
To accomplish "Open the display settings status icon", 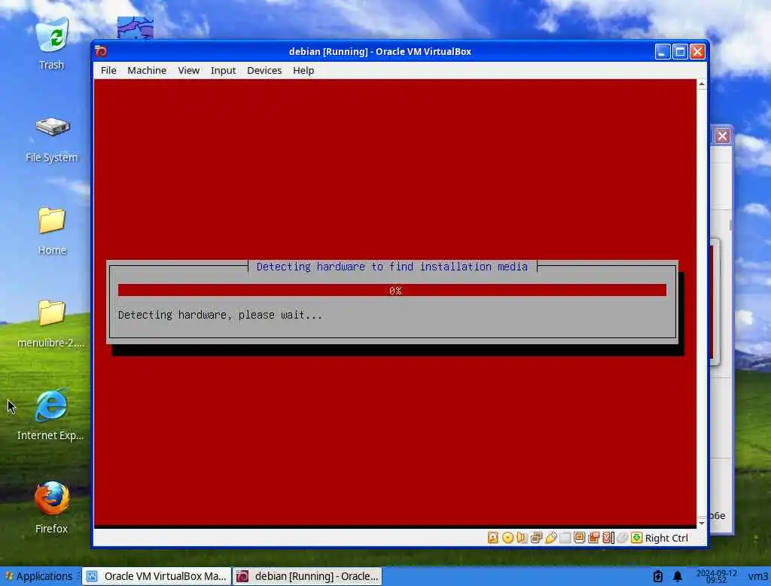I will tap(579, 538).
